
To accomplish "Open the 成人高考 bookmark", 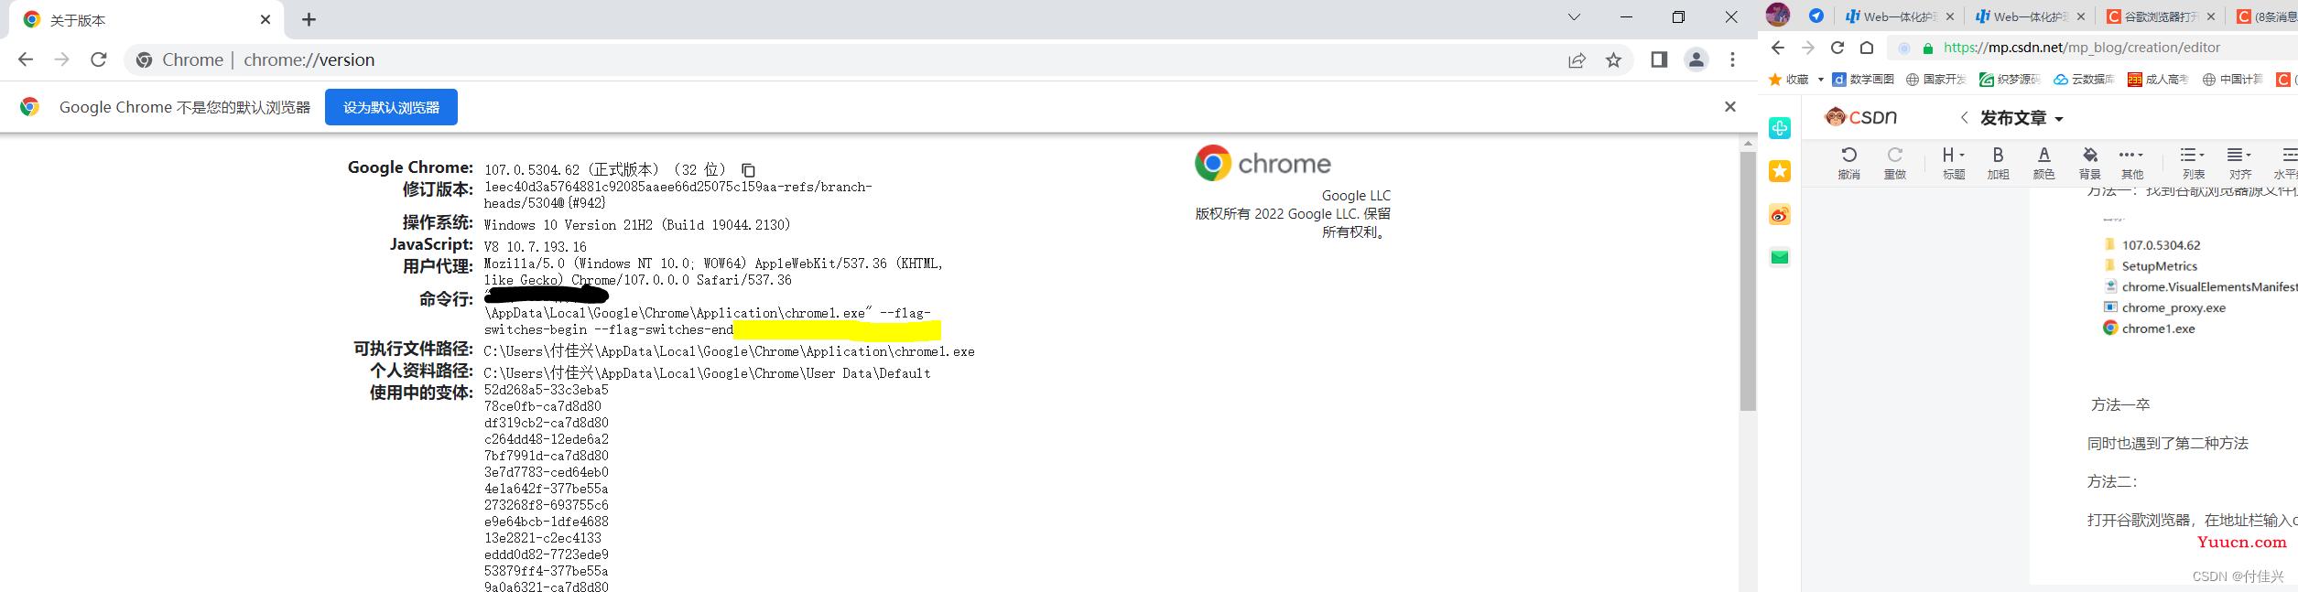I will (x=2158, y=80).
